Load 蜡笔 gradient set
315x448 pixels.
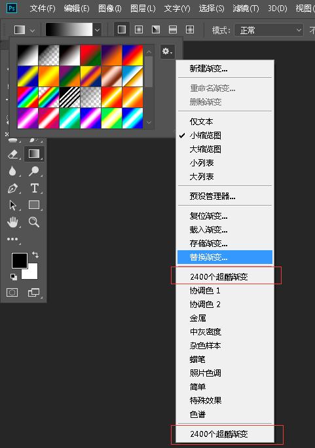[225, 359]
